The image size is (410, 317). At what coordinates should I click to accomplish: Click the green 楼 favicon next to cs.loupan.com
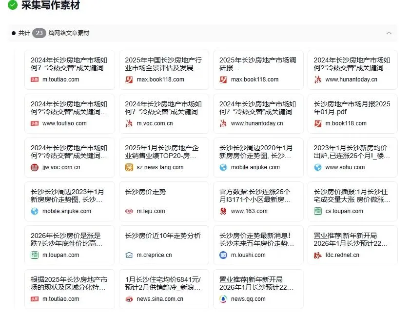[x=318, y=211]
